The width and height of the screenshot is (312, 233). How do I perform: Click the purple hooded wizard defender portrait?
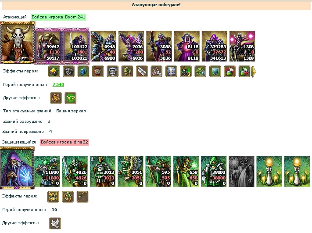(x=17, y=168)
